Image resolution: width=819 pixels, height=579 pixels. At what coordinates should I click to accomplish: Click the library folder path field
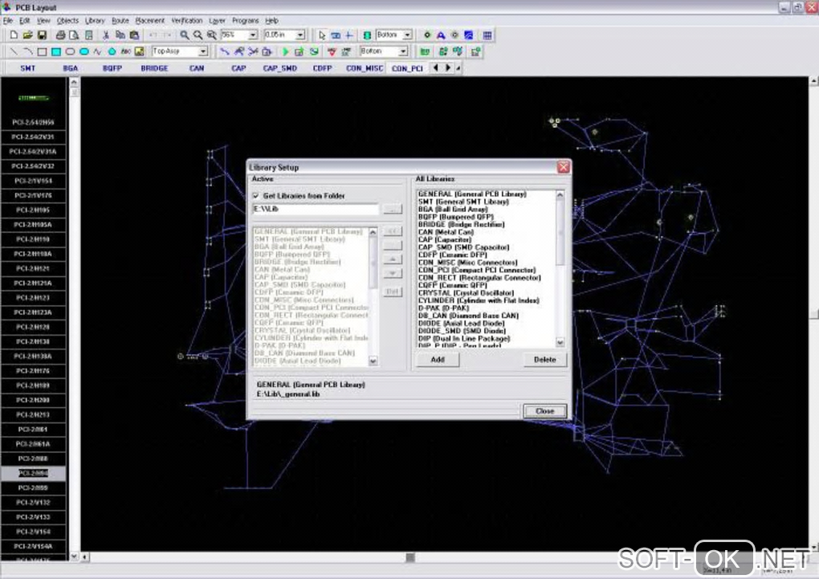pyautogui.click(x=316, y=209)
